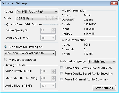Tick Force 2 Channel Audio Downmix checkbox
Screen dimensions: 119x93
(x=62, y=79)
